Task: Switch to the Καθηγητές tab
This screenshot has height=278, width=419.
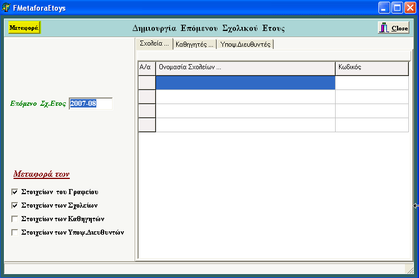Action: pos(194,44)
